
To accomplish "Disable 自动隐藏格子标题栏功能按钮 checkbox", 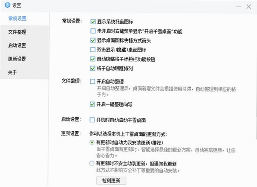I will point(93,59).
